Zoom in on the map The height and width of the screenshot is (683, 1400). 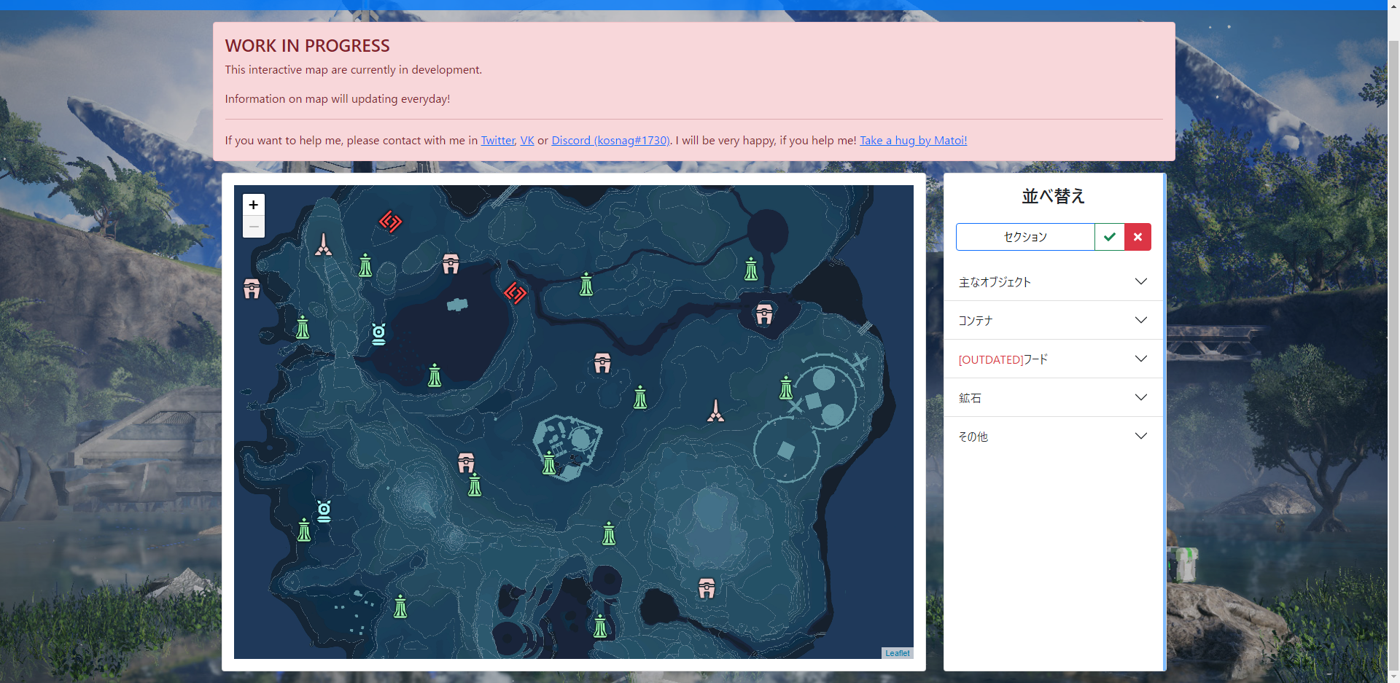pos(253,205)
